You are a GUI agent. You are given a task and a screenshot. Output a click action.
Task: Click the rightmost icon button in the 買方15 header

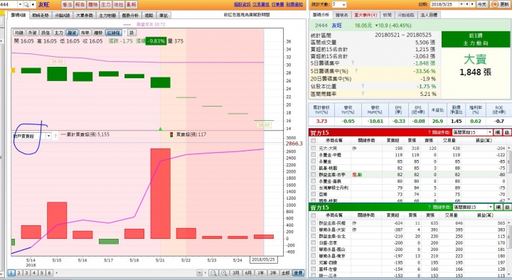507,132
